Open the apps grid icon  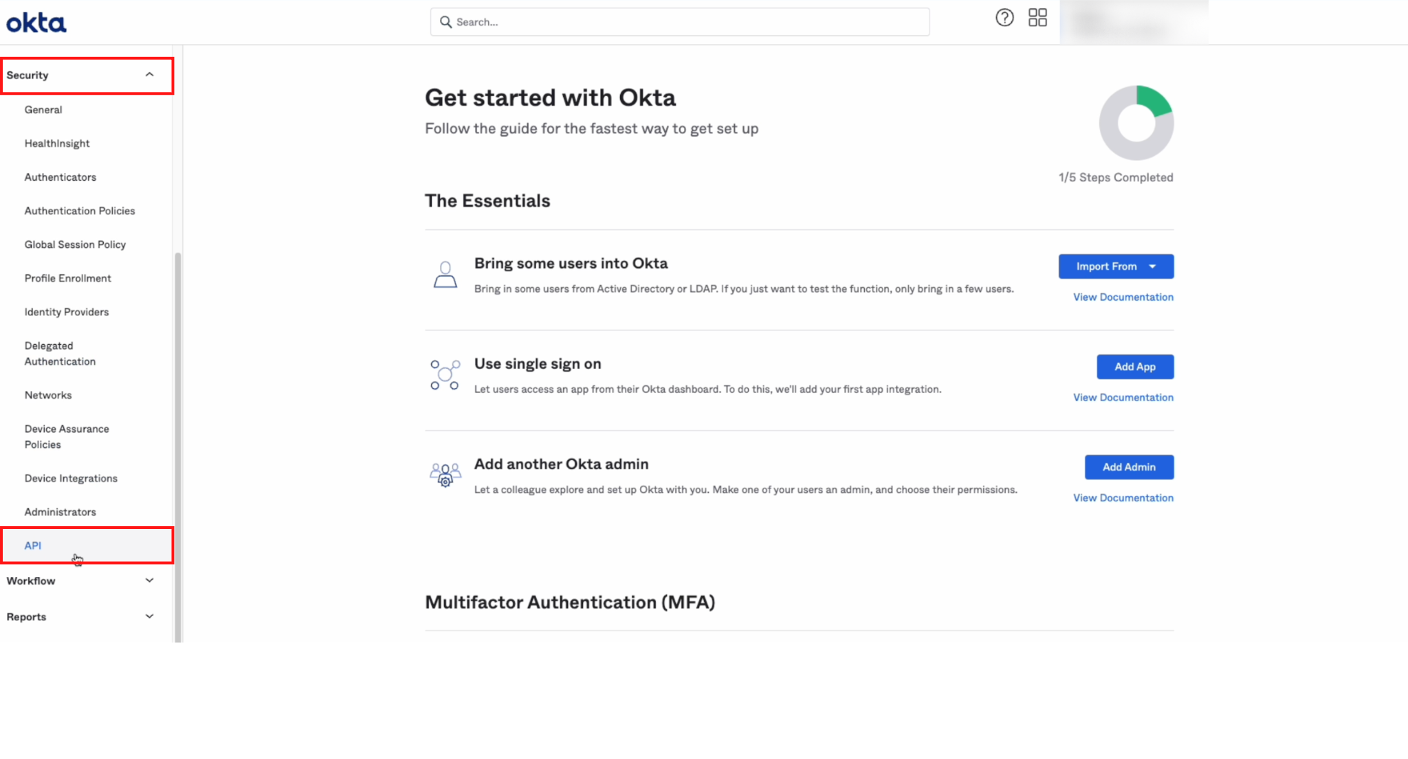1037,18
